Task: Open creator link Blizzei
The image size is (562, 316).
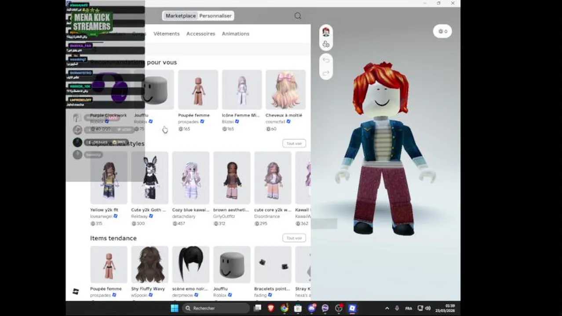Action: coord(228,122)
